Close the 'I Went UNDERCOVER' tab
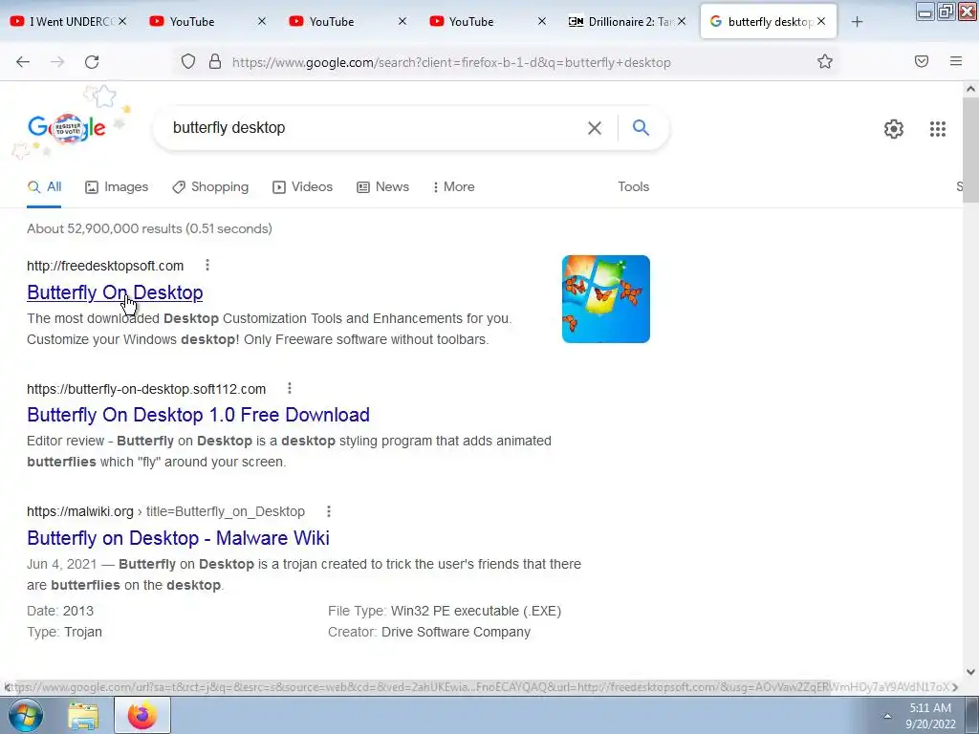The image size is (979, 734). point(122,21)
